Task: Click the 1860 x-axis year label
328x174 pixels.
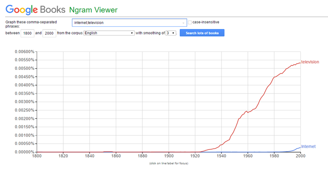Action: click(116, 156)
